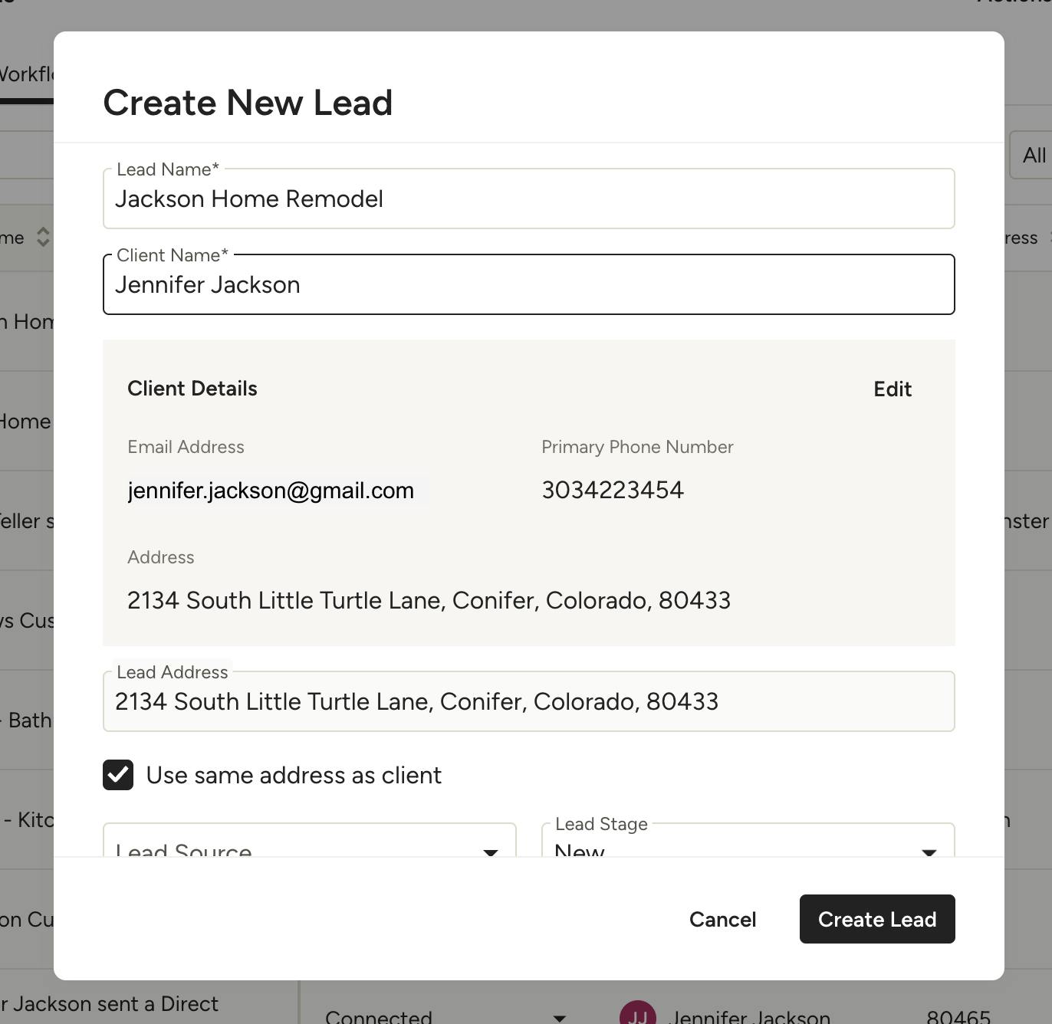This screenshot has height=1024, width=1052.
Task: Open the Lead Source dropdown
Action: tap(309, 843)
